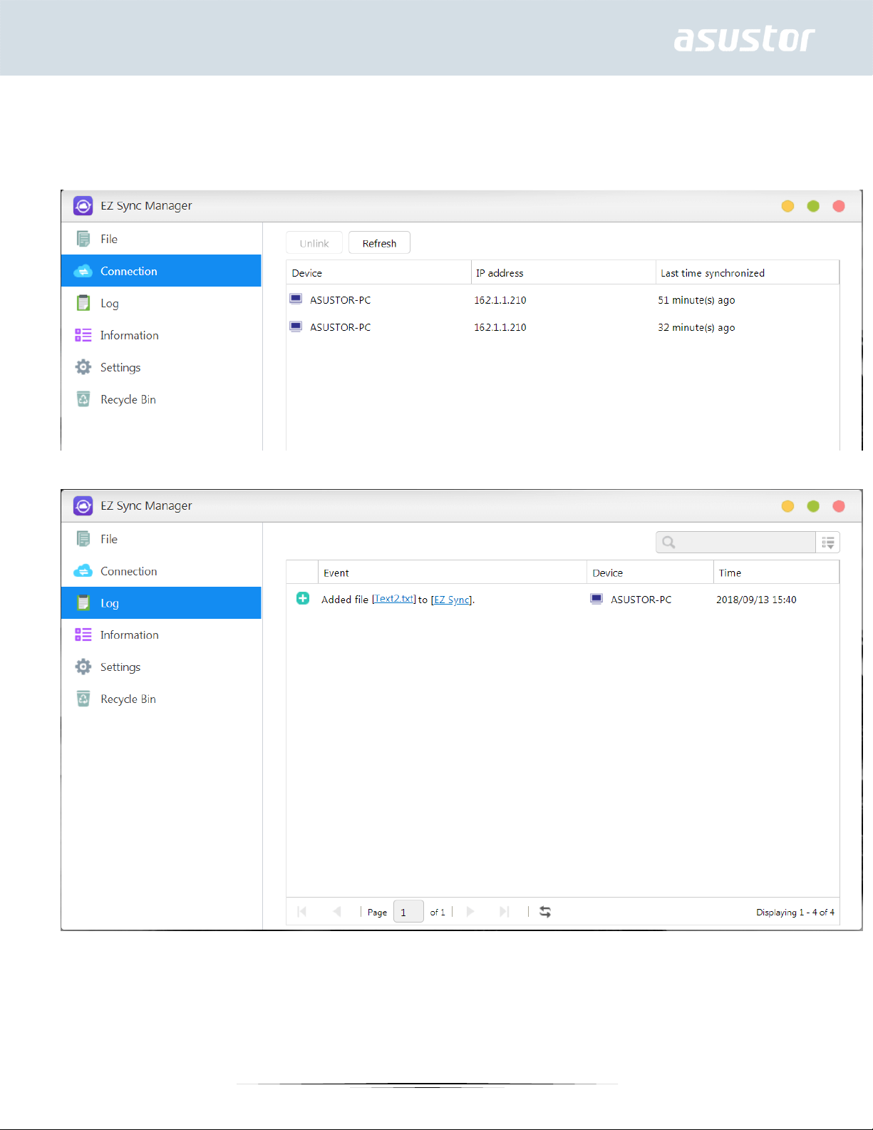Screen dimensions: 873x1130
Task: Click the green plus icon of the Added file event
Action: tap(303, 598)
